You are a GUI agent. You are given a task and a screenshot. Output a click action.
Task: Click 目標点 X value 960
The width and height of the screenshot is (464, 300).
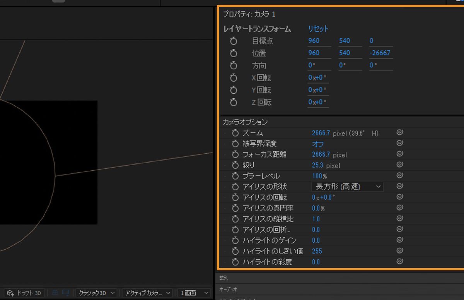314,41
